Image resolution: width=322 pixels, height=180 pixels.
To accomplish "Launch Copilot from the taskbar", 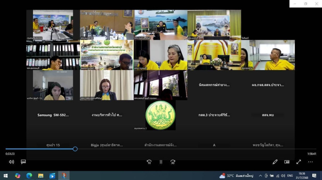I will (18, 176).
